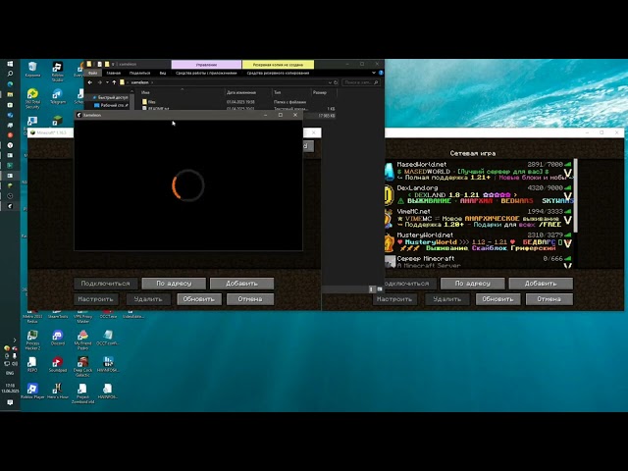The width and height of the screenshot is (628, 471).
Task: Open the Windows Start menu
Action: tap(10, 64)
